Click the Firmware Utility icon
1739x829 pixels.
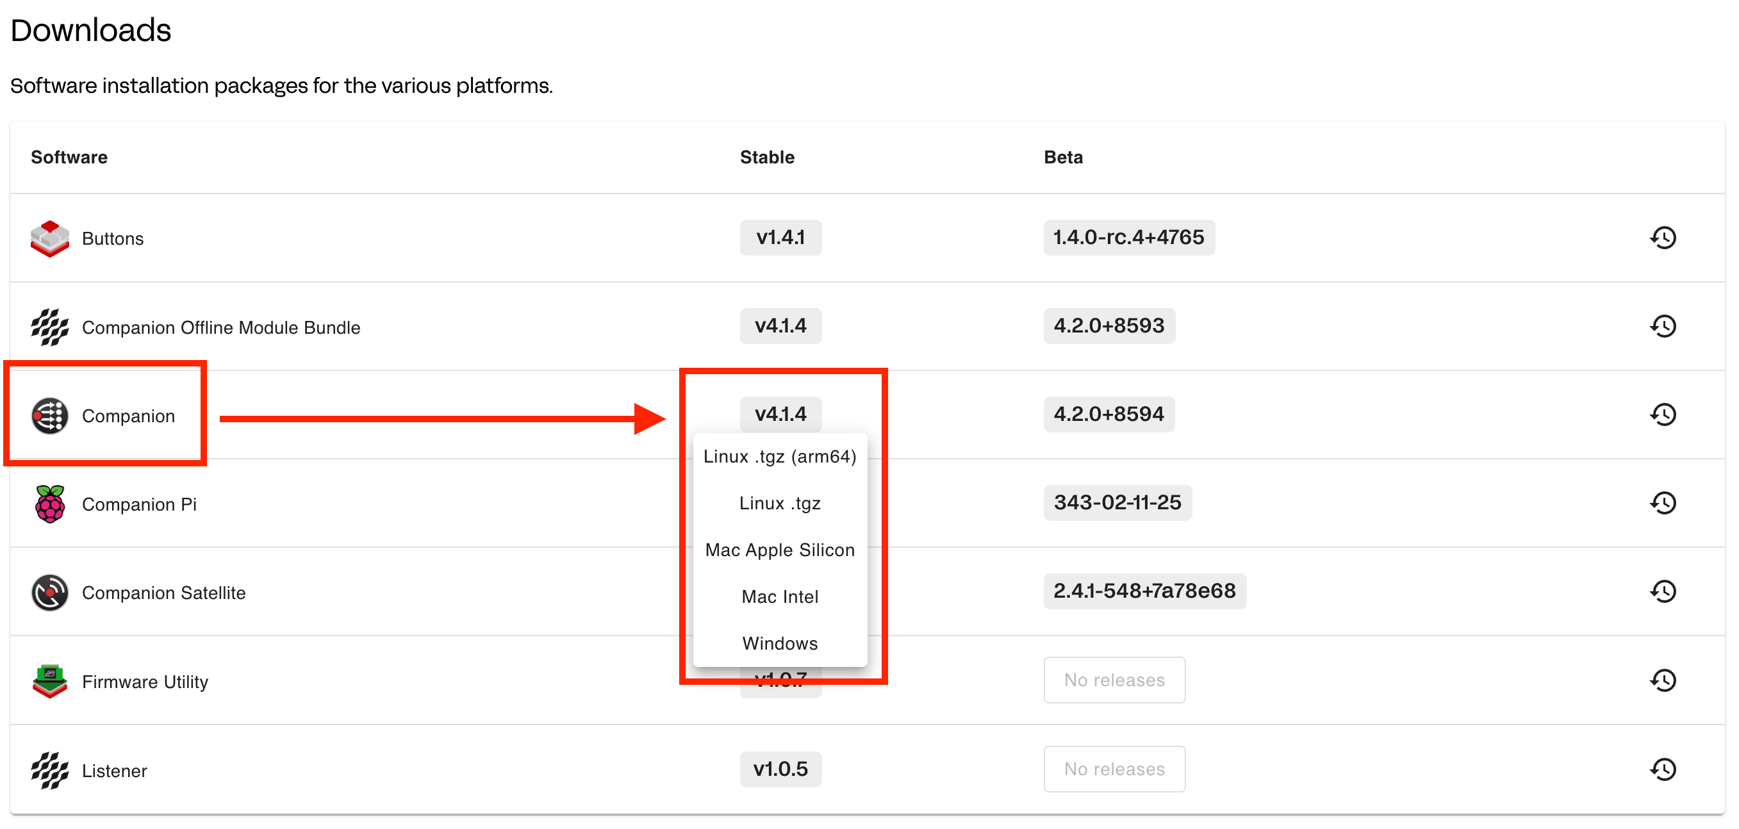click(x=50, y=681)
